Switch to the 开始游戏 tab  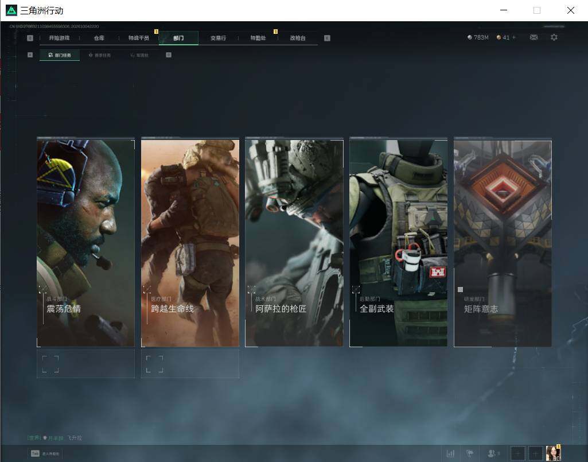coord(59,38)
